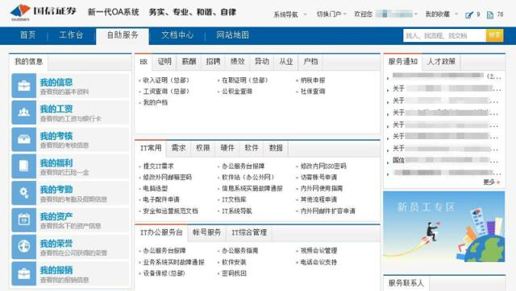Switch to the 数据 tab

click(276, 148)
